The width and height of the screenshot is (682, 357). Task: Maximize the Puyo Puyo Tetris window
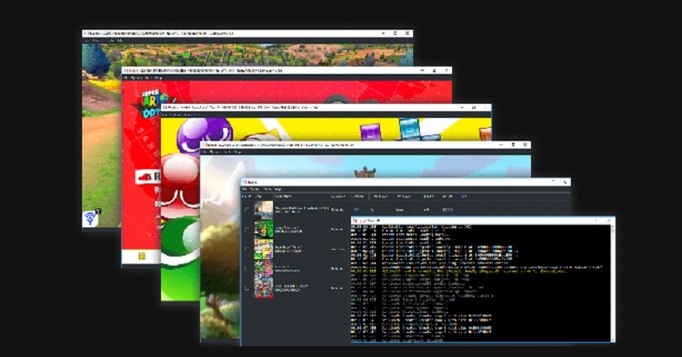point(474,107)
